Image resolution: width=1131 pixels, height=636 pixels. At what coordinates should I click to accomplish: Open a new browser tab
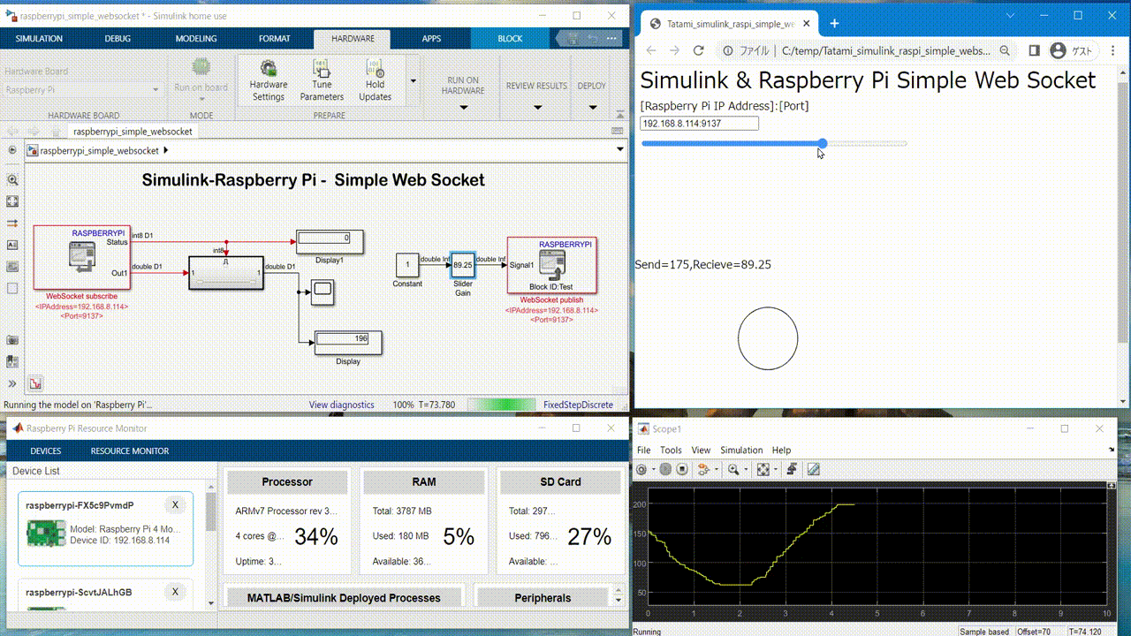tap(834, 24)
